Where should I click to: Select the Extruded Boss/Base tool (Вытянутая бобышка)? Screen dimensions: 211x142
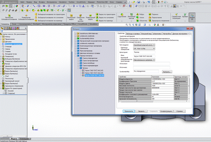click(x=9, y=17)
